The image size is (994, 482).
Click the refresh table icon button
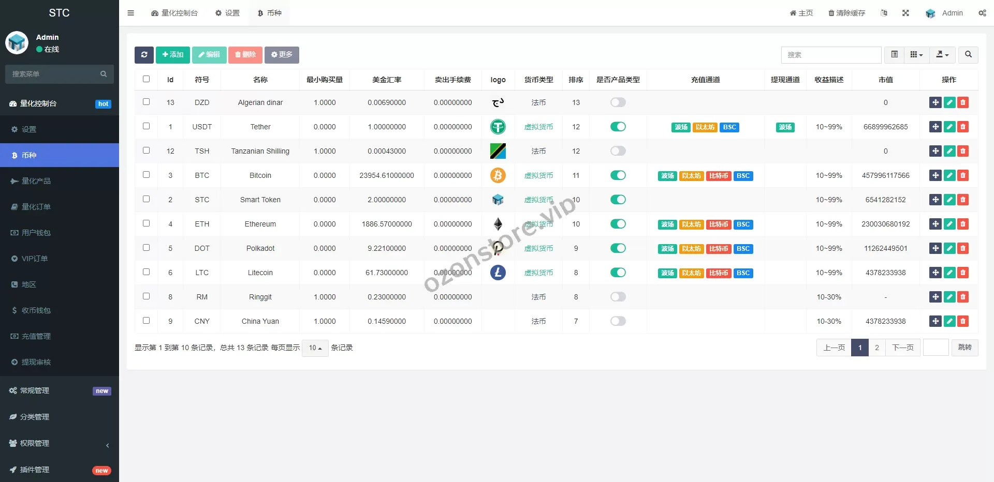[144, 55]
